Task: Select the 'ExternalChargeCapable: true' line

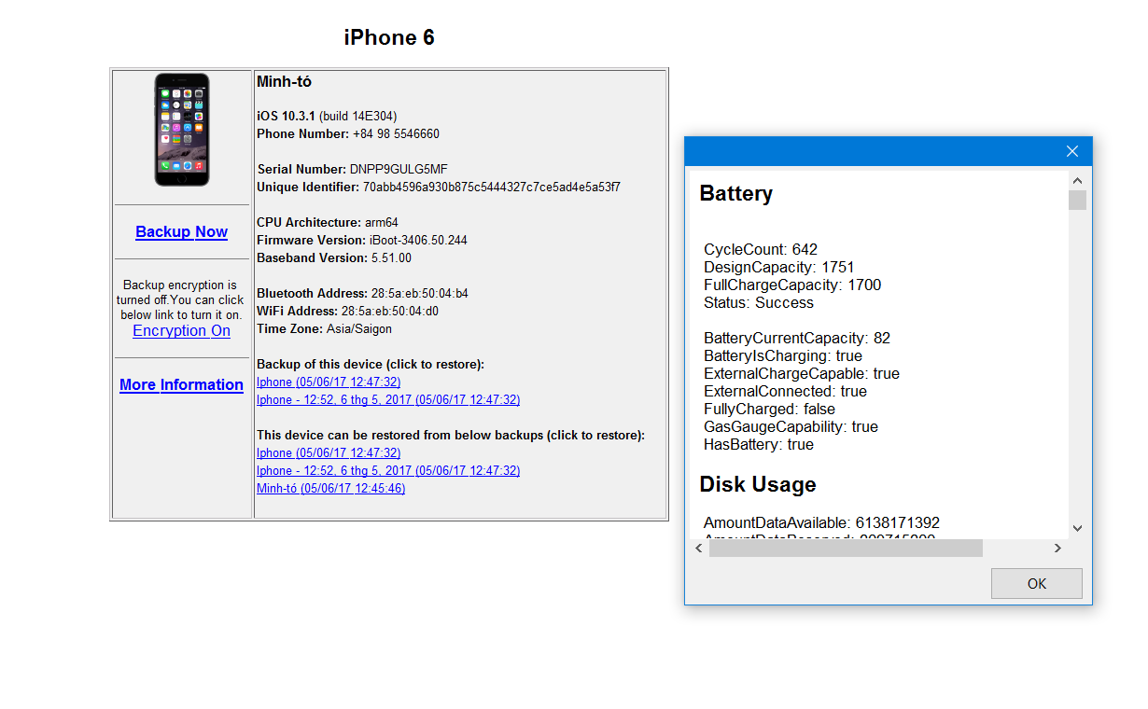Action: point(802,373)
